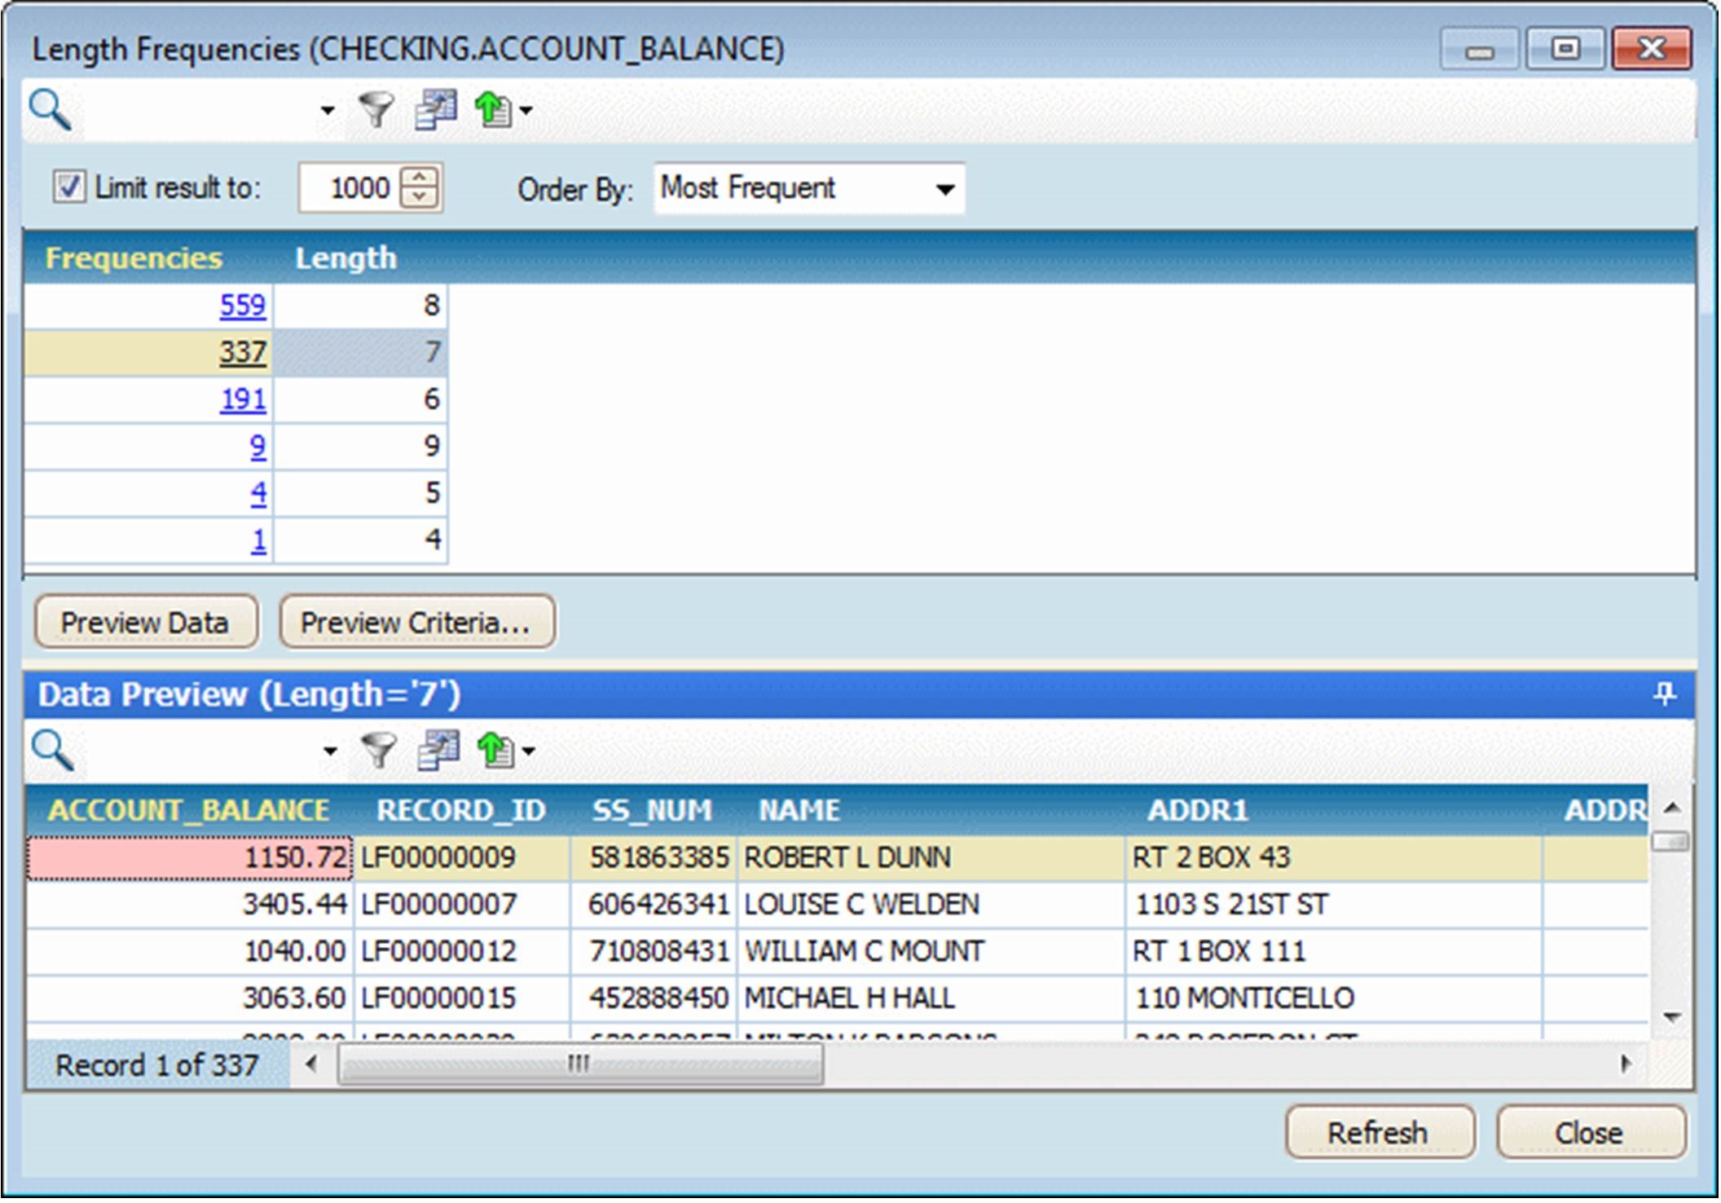Image resolution: width=1721 pixels, height=1203 pixels.
Task: Click the Close button at the bottom
Action: 1590,1133
